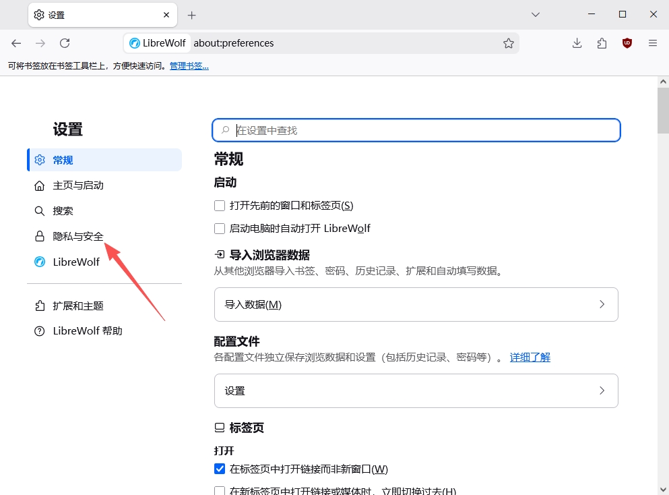
Task: Open the list all tabs dropdown arrow
Action: [x=536, y=15]
